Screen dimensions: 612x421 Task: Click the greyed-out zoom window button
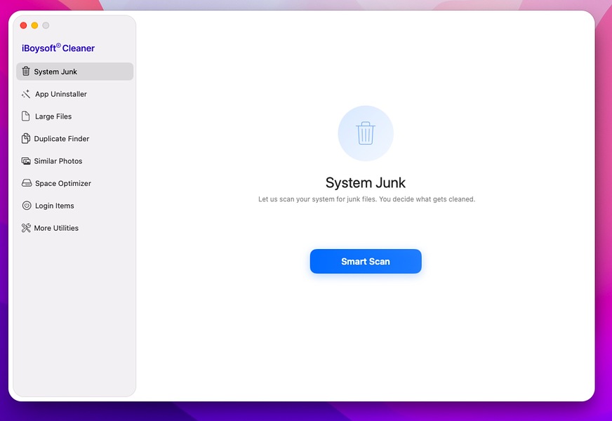(46, 25)
